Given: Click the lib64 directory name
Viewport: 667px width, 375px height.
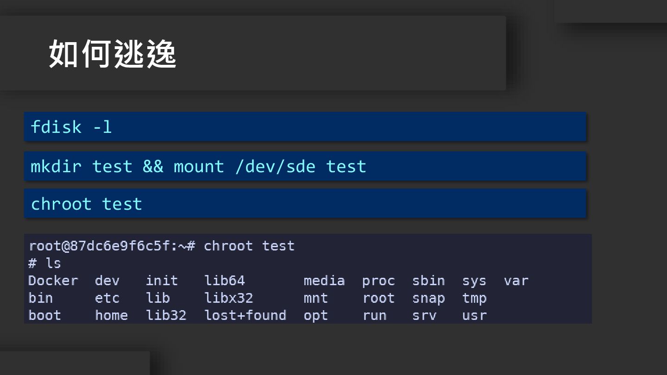Looking at the screenshot, I should 224,281.
